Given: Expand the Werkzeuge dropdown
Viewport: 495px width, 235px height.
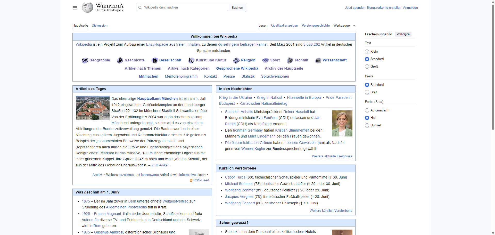Looking at the screenshot, I should coord(344,26).
